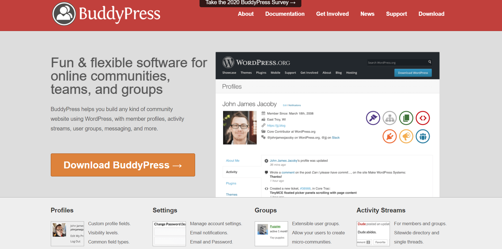The image size is (502, 249).
Task: Click the Change Password settings thumbnail
Action: pyautogui.click(x=169, y=234)
